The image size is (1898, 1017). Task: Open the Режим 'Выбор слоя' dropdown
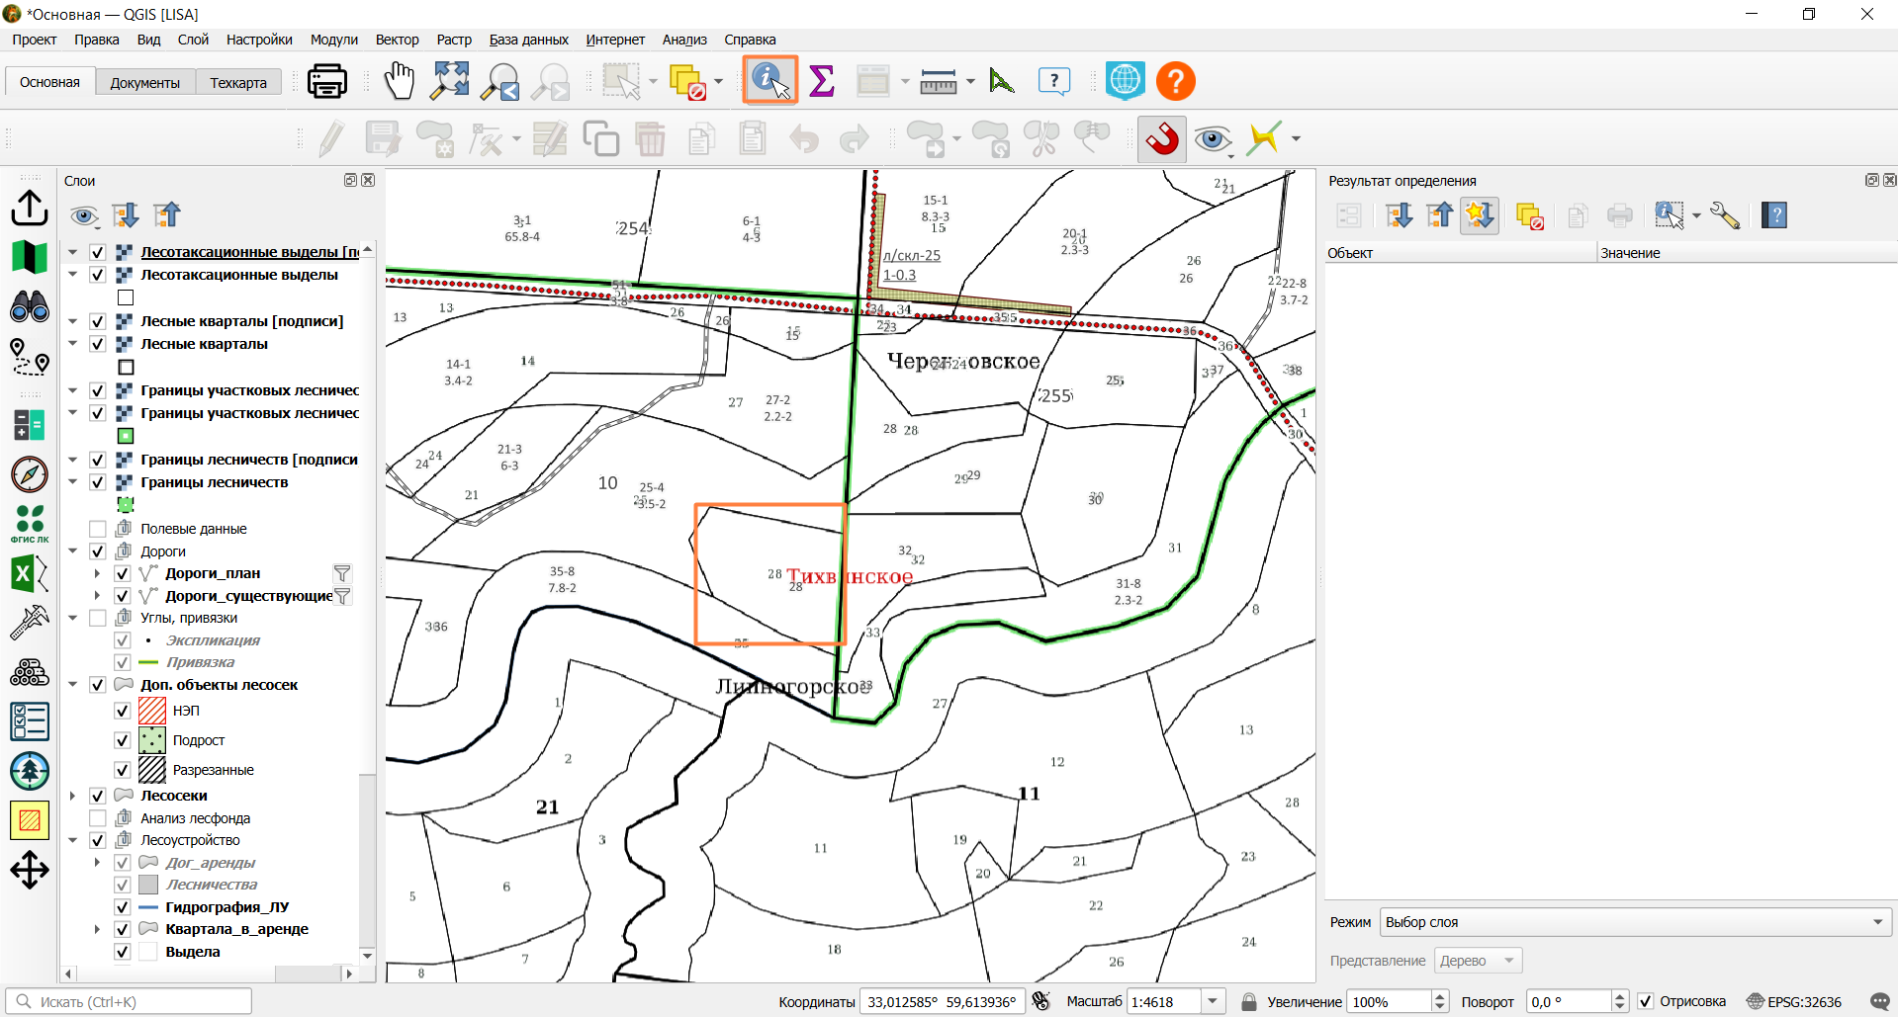(1636, 922)
